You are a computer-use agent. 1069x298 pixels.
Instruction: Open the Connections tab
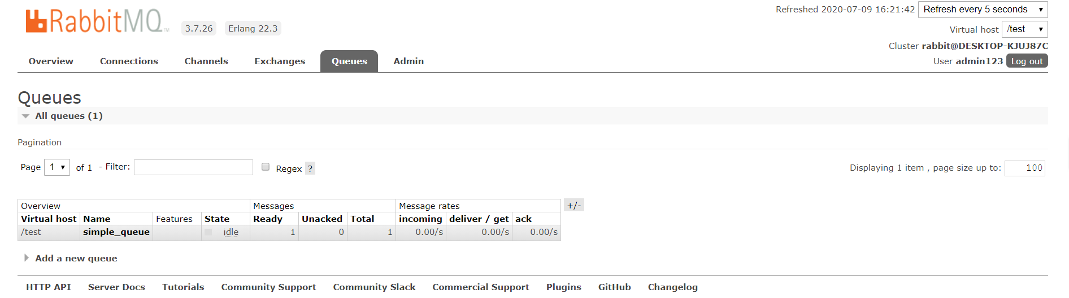129,61
